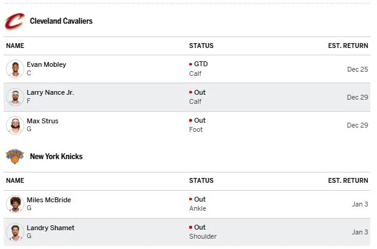The image size is (377, 249).
Task: Click the Cavaliers table NAME column header
Action: [x=15, y=46]
